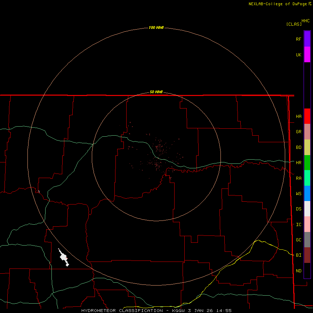Click the BD legend label
Image resolution: width=313 pixels, height=313 pixels.
(x=298, y=147)
